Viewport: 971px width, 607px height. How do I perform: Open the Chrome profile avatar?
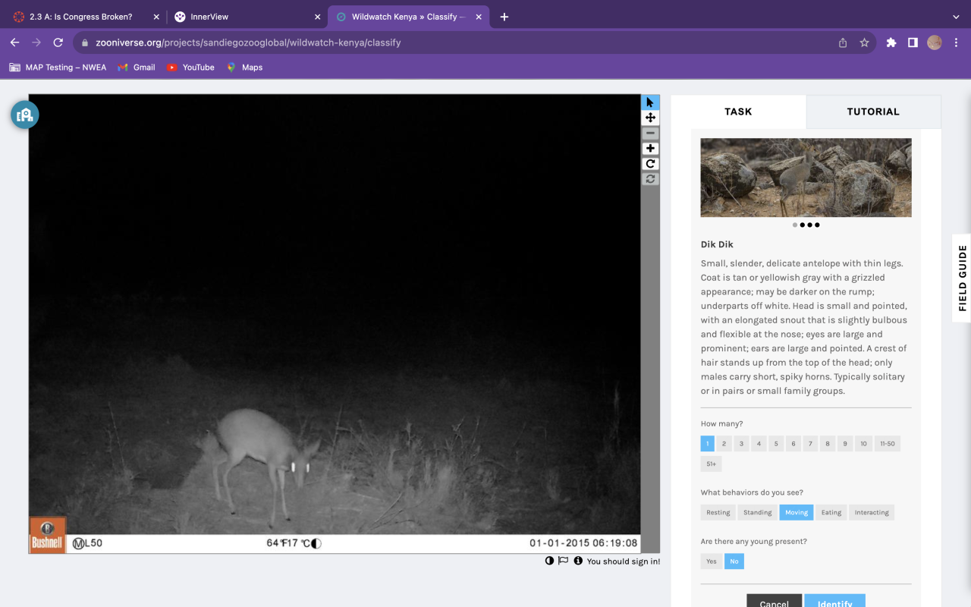pos(935,42)
